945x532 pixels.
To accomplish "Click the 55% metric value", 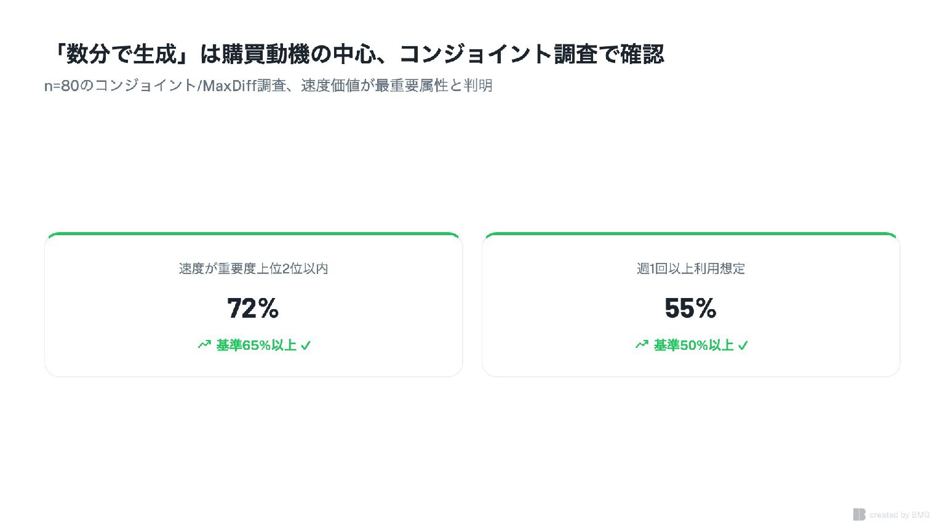I will 690,308.
